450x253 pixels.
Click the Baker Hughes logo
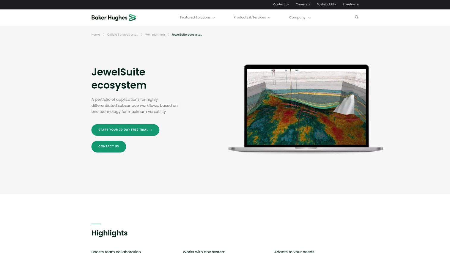[114, 18]
